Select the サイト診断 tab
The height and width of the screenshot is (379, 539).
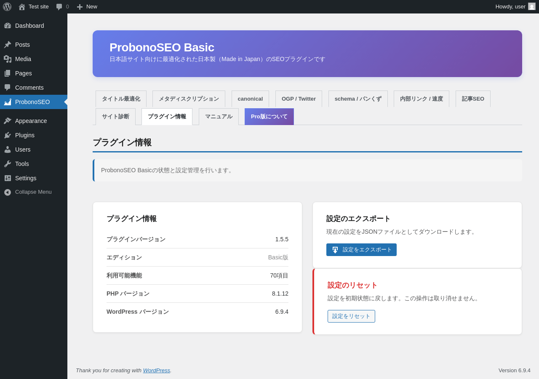click(115, 117)
